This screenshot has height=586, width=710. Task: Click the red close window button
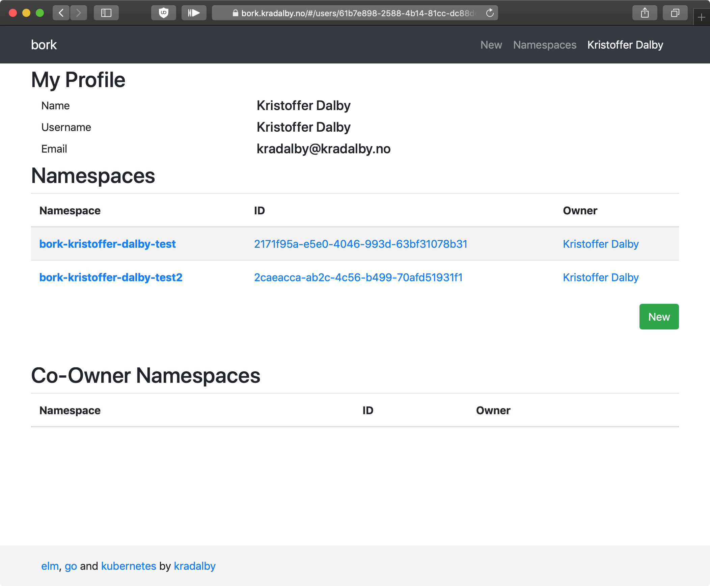(13, 13)
